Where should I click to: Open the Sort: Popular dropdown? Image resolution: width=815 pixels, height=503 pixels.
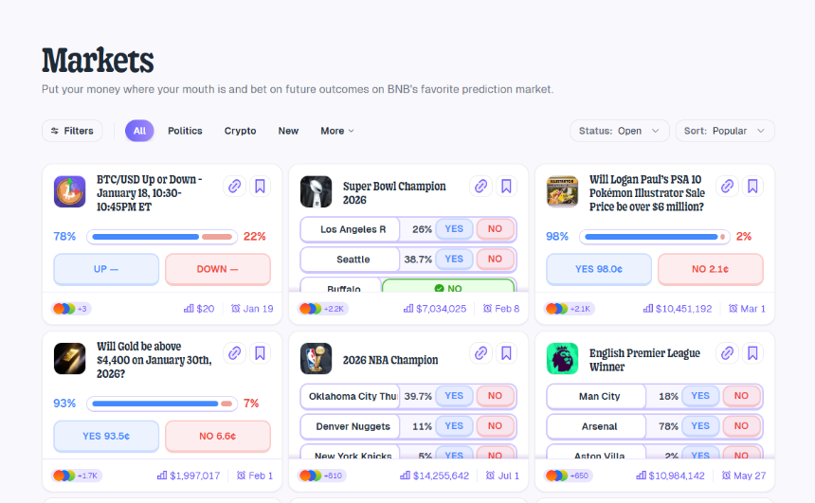click(x=724, y=131)
